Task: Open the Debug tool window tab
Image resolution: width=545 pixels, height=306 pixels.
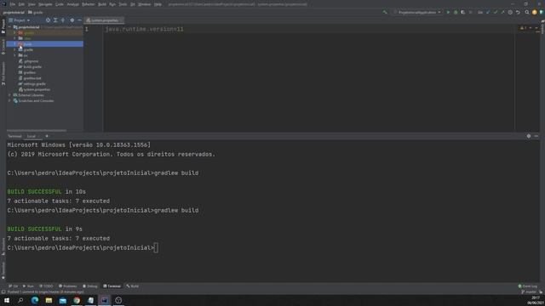Action: [x=90, y=286]
